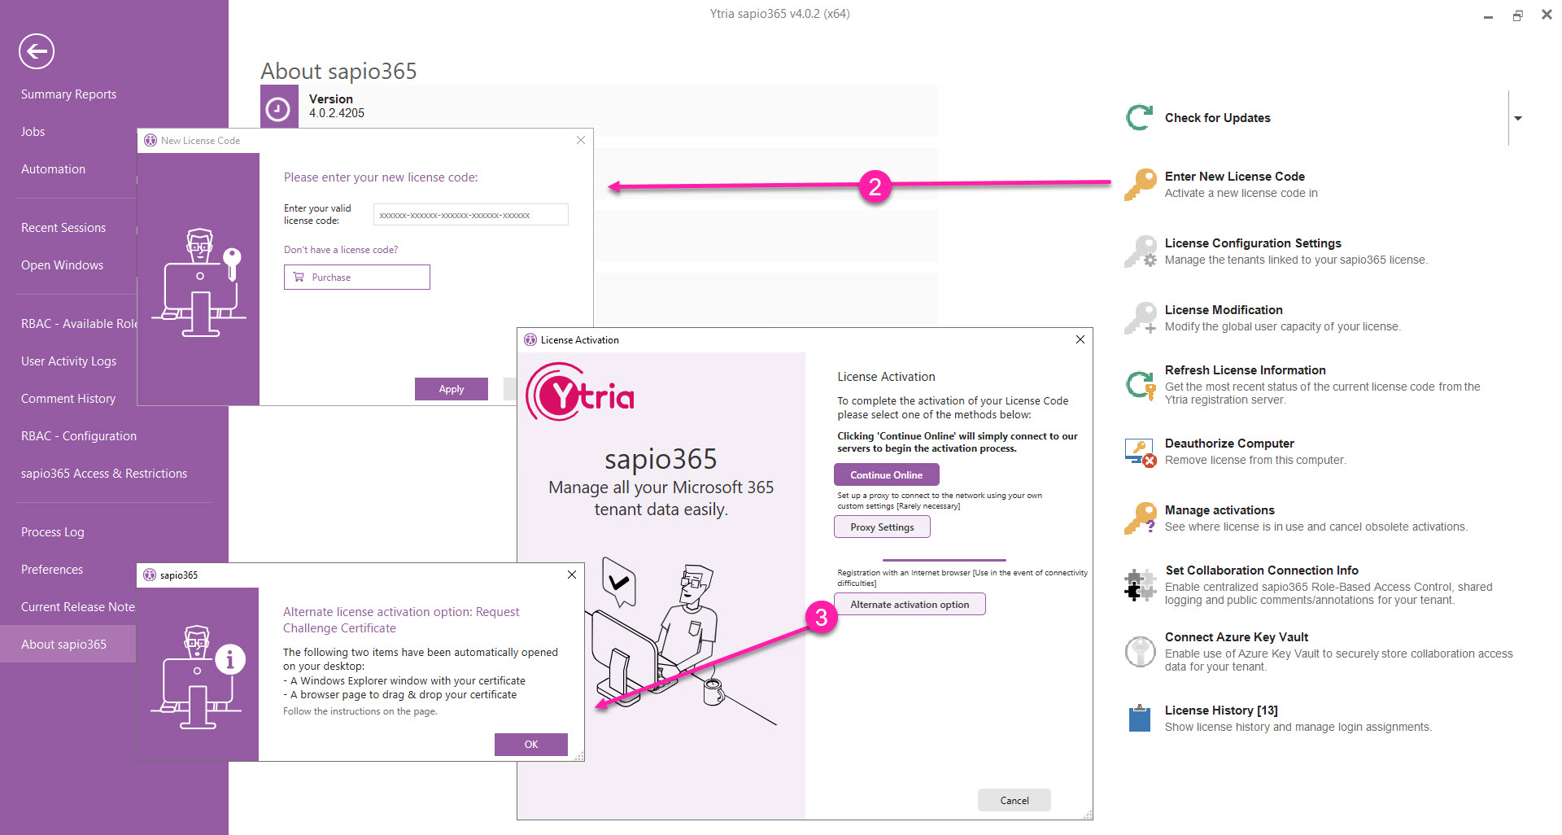Click the Check for Updates refresh icon
Viewport: 1562px width, 835px height.
(1139, 118)
